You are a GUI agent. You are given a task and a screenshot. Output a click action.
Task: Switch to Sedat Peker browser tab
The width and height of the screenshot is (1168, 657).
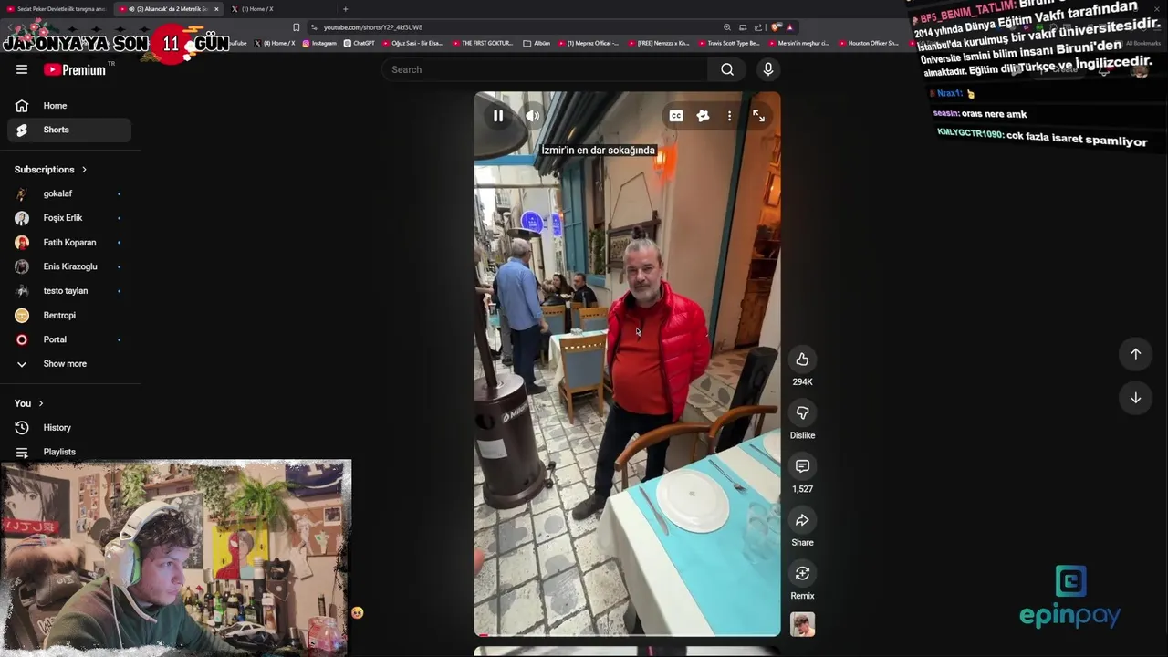57,9
